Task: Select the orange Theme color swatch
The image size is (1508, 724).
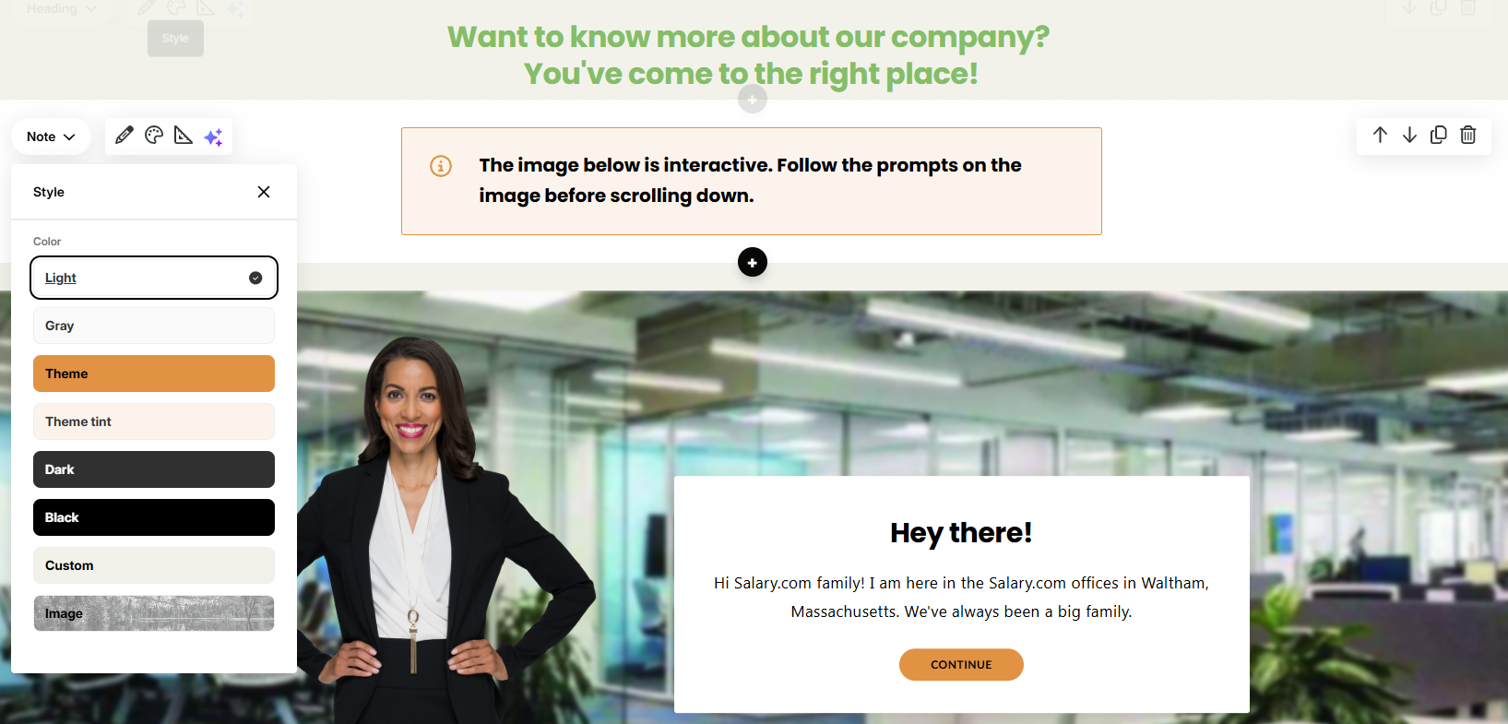Action: tap(154, 374)
